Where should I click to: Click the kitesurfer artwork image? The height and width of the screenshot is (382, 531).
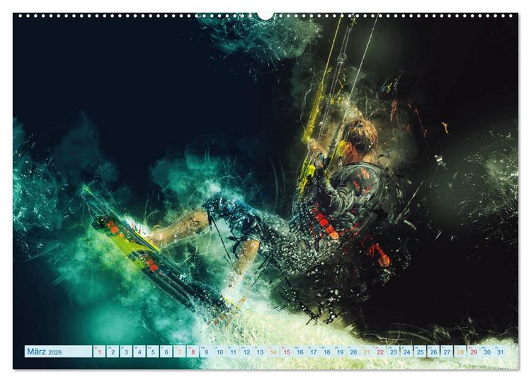pos(265,191)
